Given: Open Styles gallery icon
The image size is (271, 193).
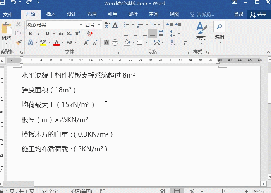Looking at the screenshot, I should click(x=201, y=28).
